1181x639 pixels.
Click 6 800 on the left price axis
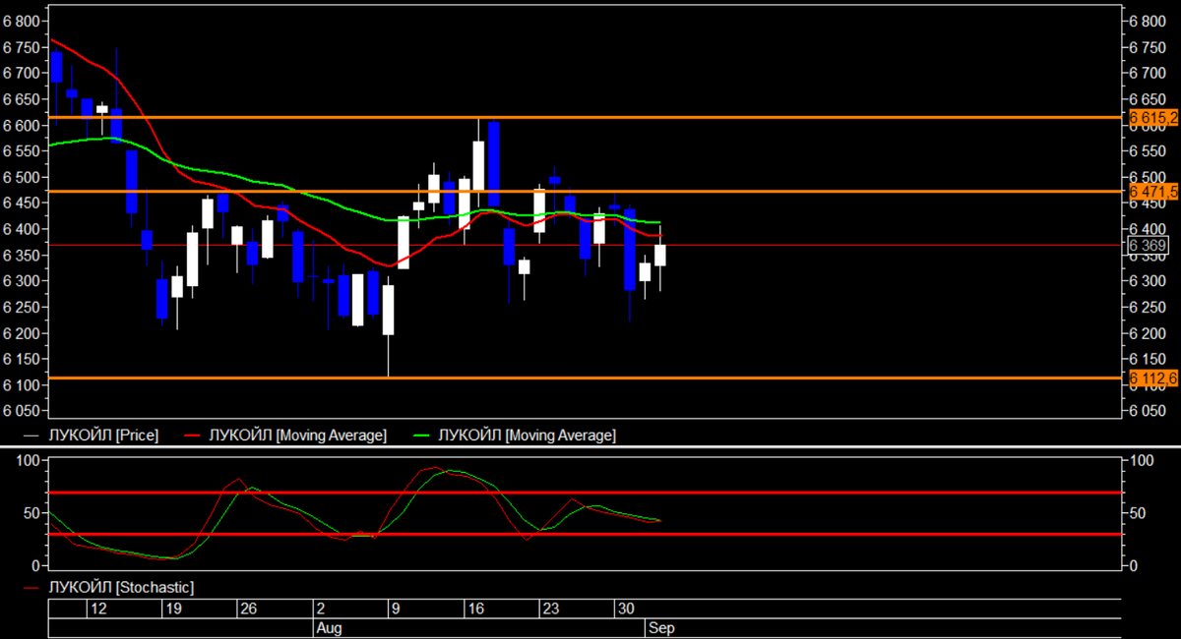click(x=22, y=21)
